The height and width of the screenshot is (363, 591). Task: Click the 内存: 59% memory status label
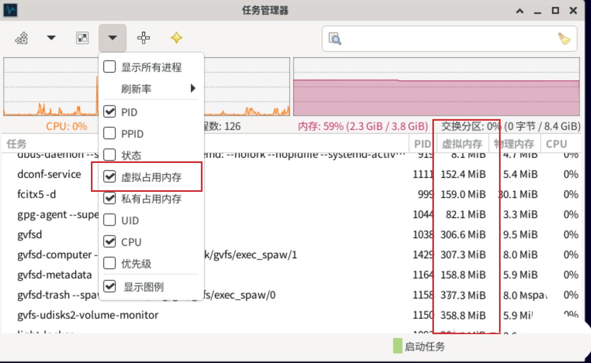363,126
